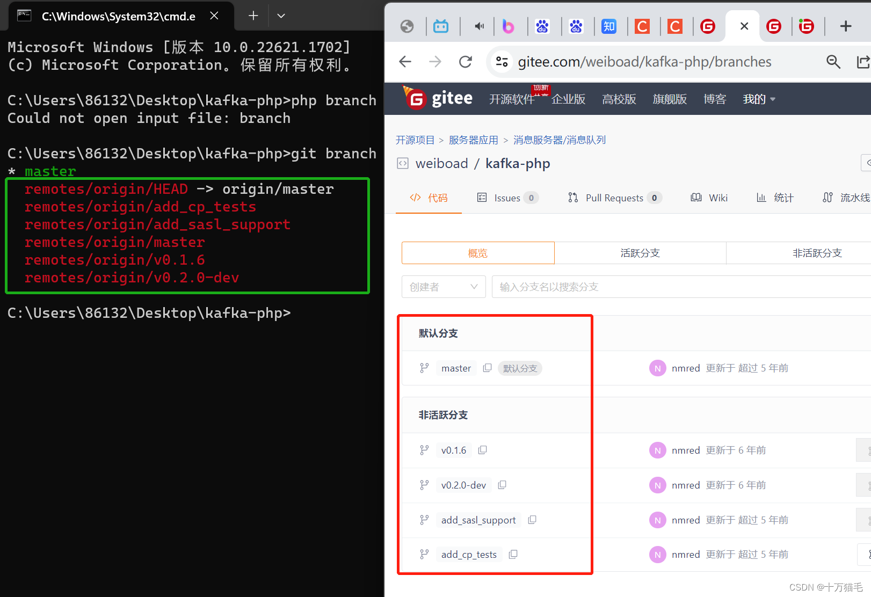The height and width of the screenshot is (597, 871).
Task: Copy v0.2.0-dev branch name icon
Action: [x=502, y=485]
